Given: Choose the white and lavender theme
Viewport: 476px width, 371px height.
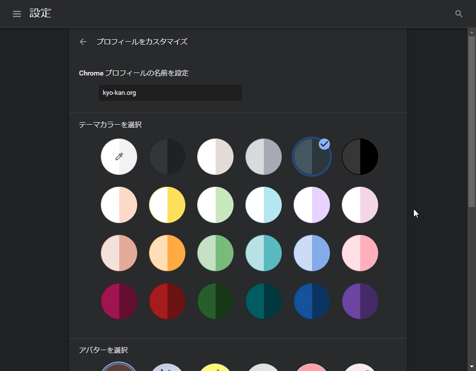Looking at the screenshot, I should [312, 205].
